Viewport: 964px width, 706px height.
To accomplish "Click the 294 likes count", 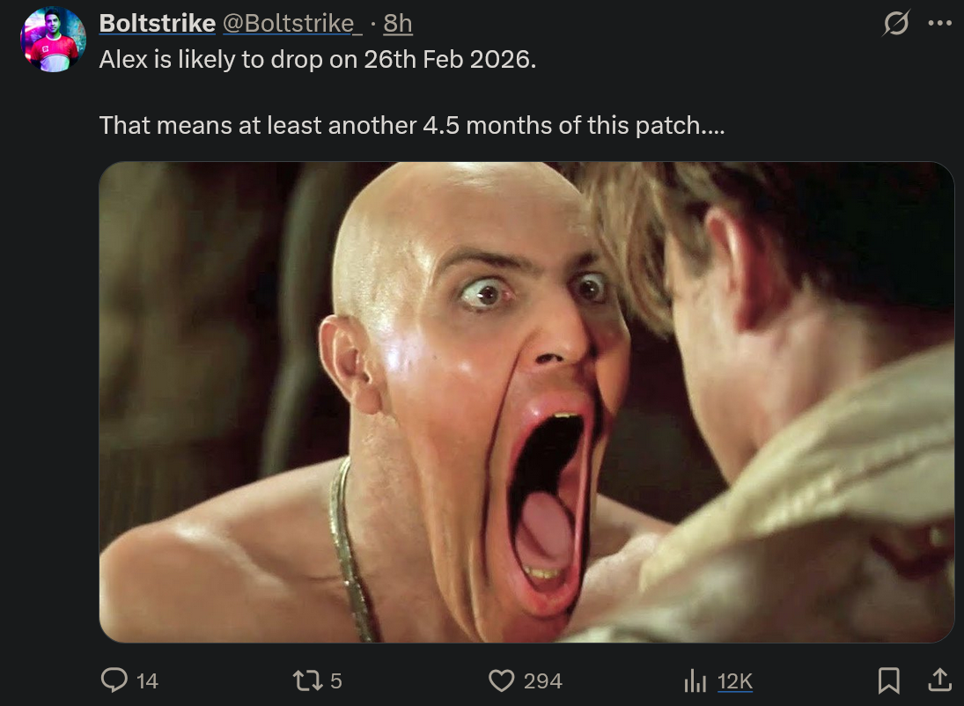I will click(543, 681).
